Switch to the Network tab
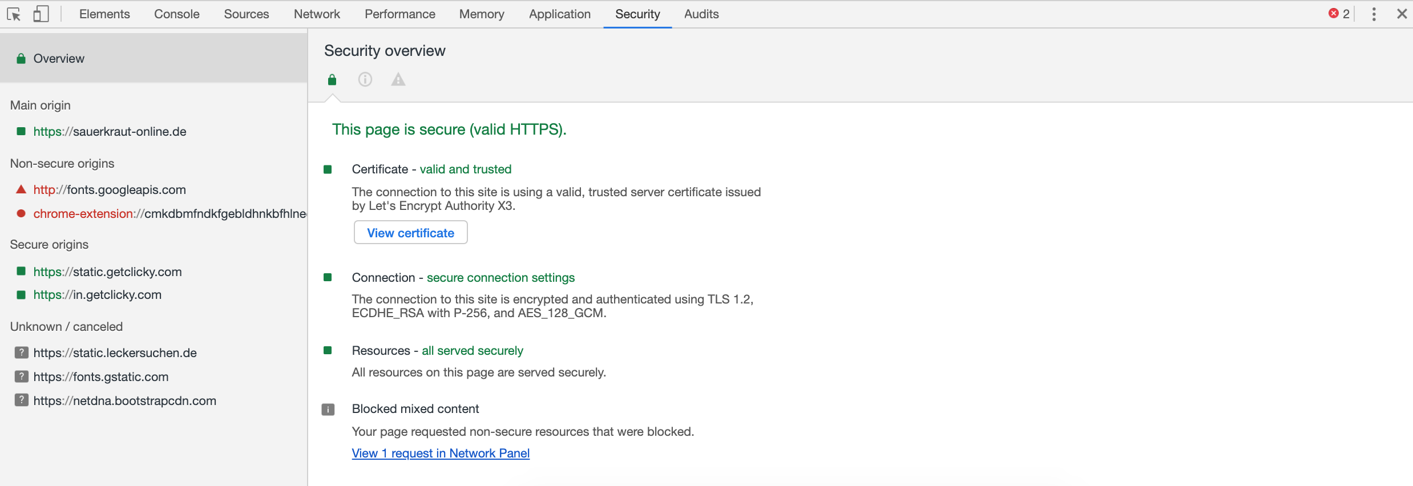 point(317,14)
